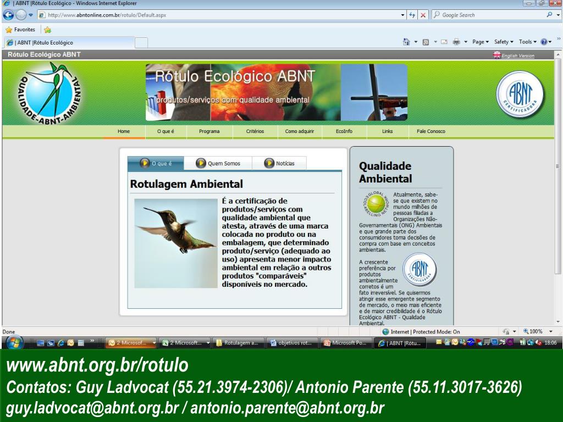
Task: Open the Page menu dropdown
Action: pyautogui.click(x=481, y=42)
